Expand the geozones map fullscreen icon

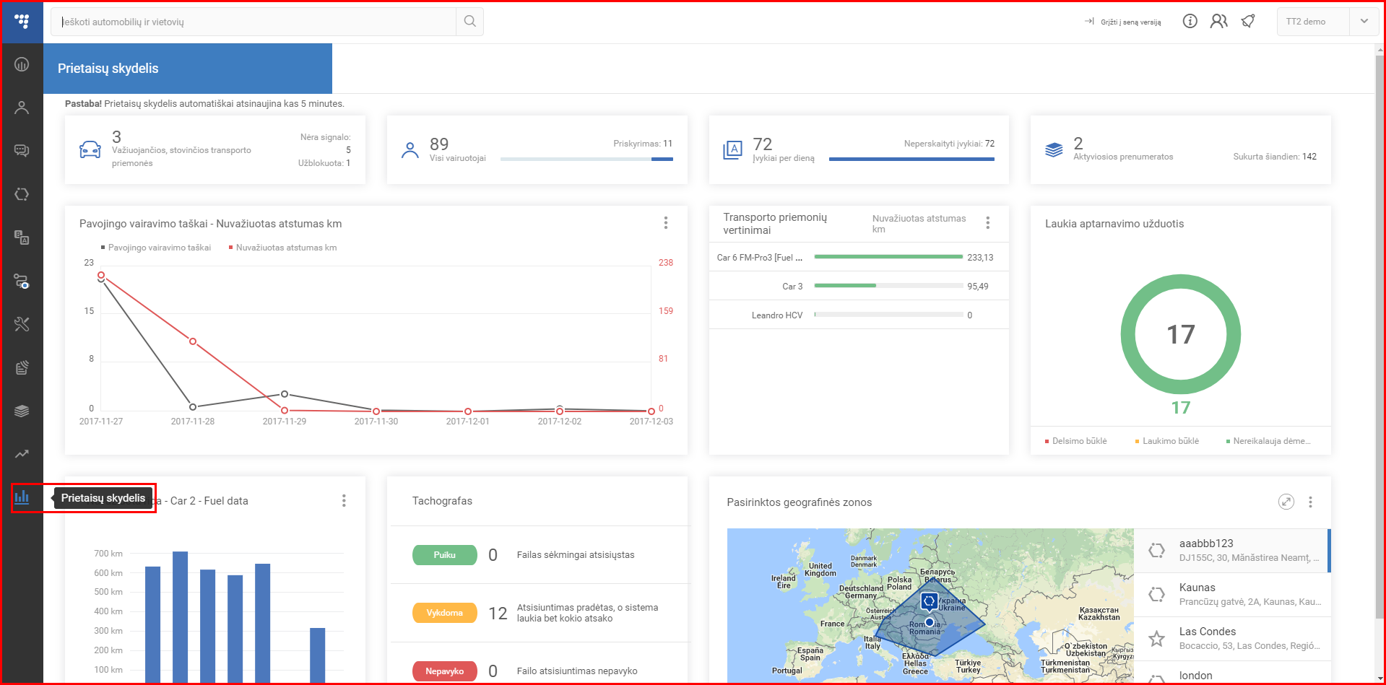coord(1286,502)
